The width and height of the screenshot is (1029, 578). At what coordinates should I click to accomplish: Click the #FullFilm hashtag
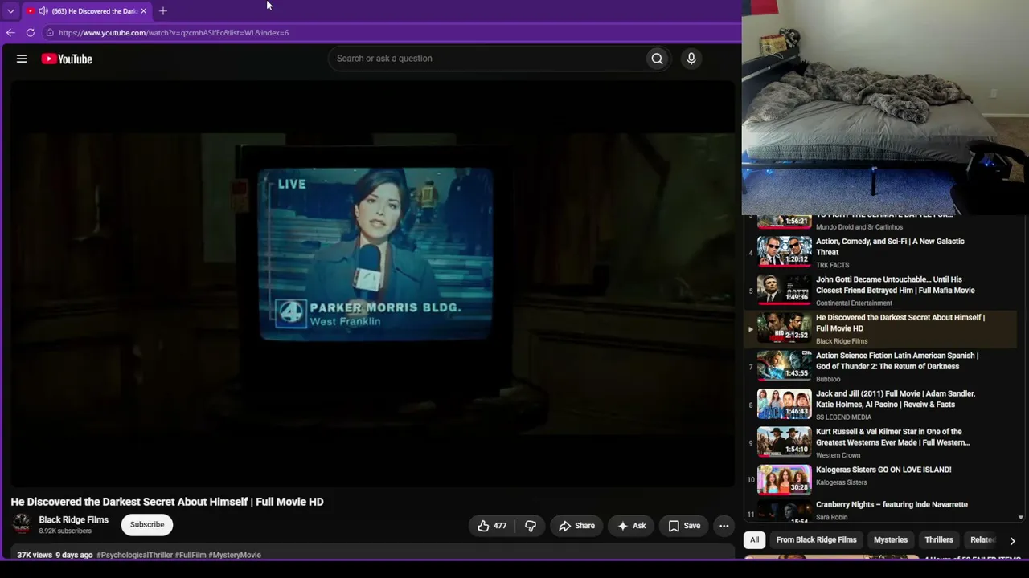pyautogui.click(x=191, y=555)
